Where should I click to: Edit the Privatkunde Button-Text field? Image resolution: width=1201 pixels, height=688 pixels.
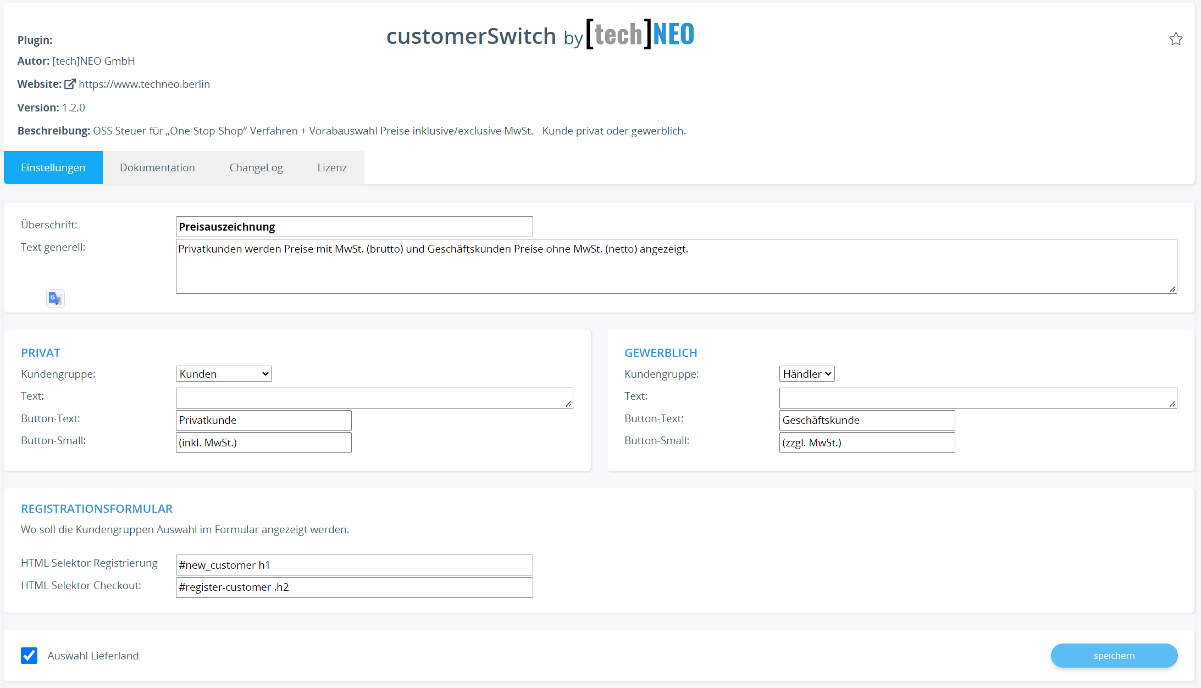click(x=264, y=421)
